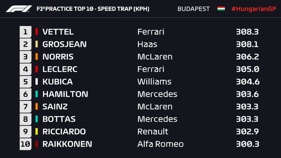Click the F1 logo
Viewport: 281px width, 158px height.
[19, 9]
